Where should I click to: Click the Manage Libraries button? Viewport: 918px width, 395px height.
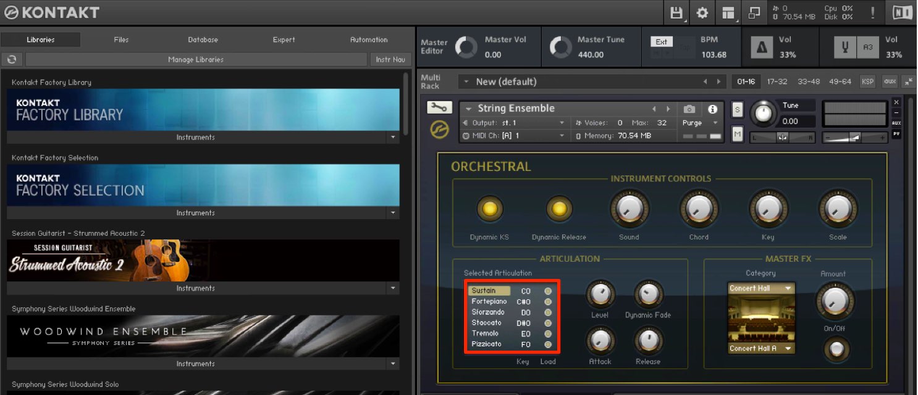(x=196, y=60)
